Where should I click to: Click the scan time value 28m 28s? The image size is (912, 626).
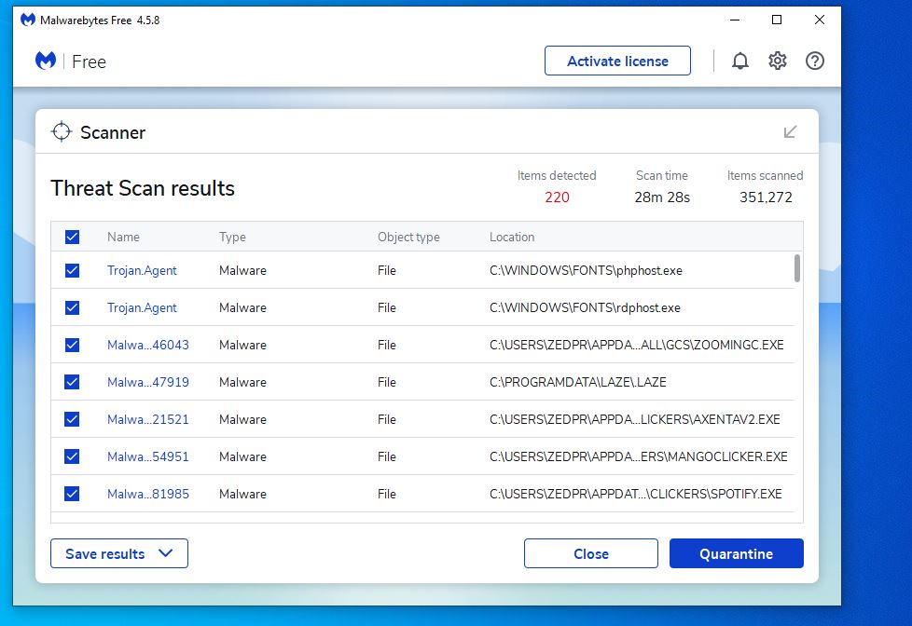point(662,197)
